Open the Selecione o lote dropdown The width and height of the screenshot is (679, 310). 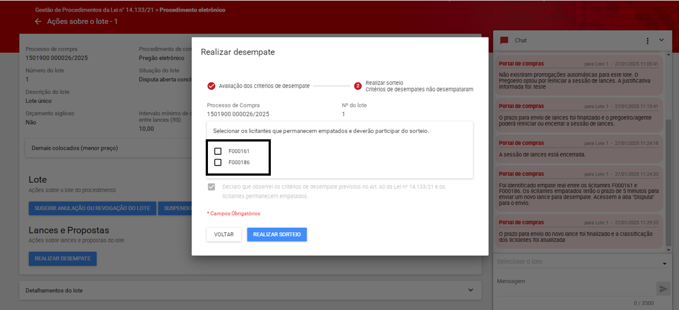[x=581, y=262]
